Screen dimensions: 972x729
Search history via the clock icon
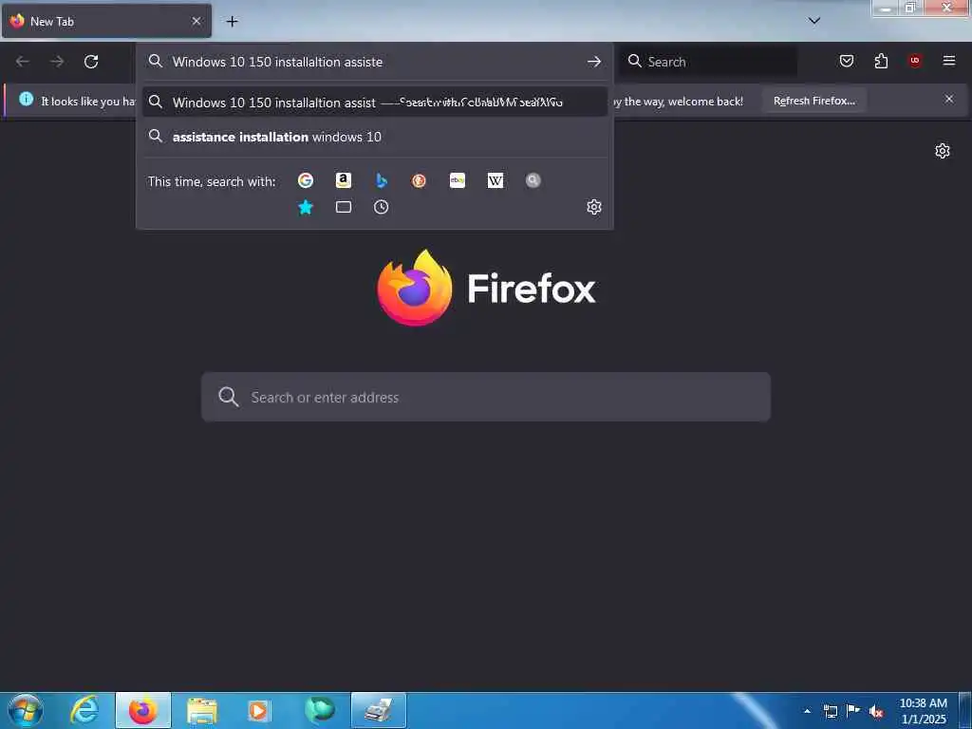click(x=382, y=207)
